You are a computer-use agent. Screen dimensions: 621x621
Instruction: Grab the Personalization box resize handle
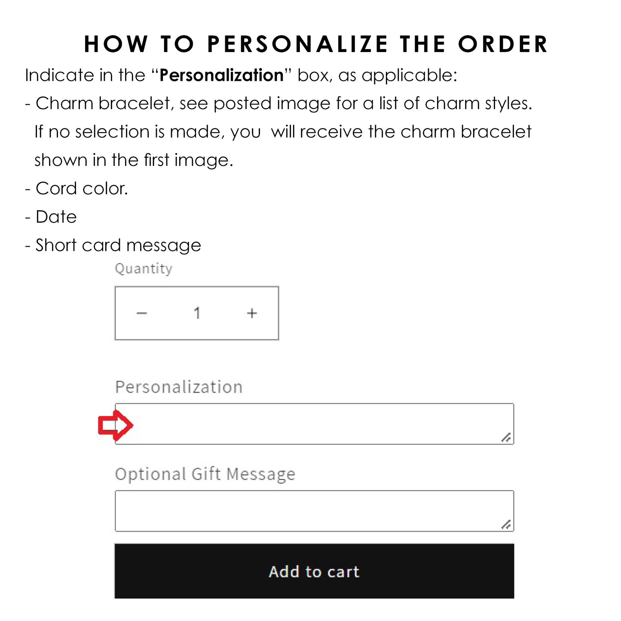click(x=506, y=437)
